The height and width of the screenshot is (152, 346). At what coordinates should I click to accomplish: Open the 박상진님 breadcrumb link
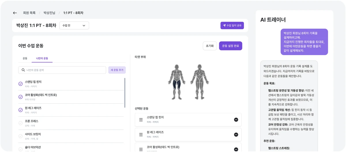[50, 13]
